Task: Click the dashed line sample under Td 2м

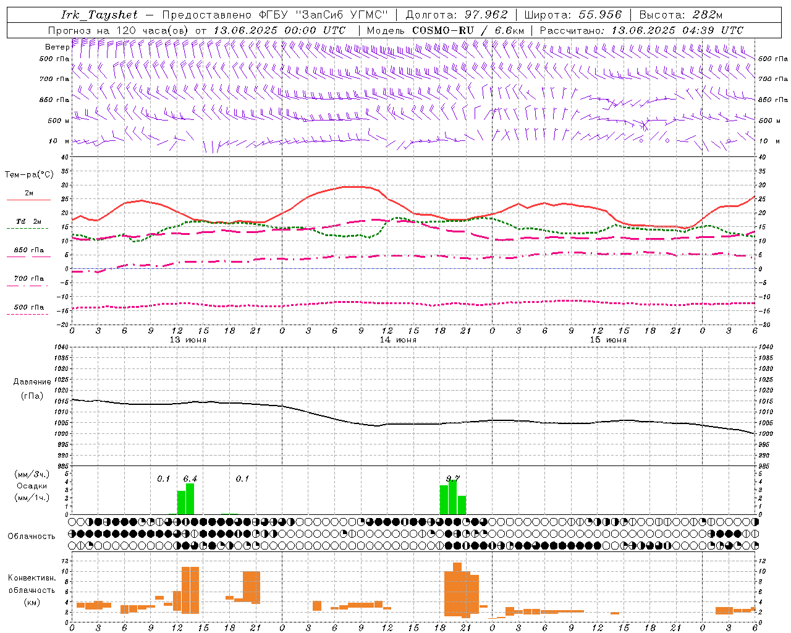Action: pyautogui.click(x=27, y=229)
